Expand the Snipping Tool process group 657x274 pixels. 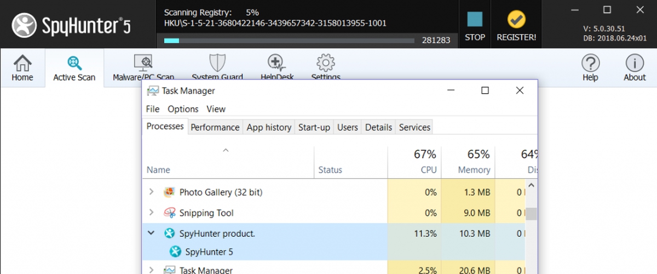[152, 213]
